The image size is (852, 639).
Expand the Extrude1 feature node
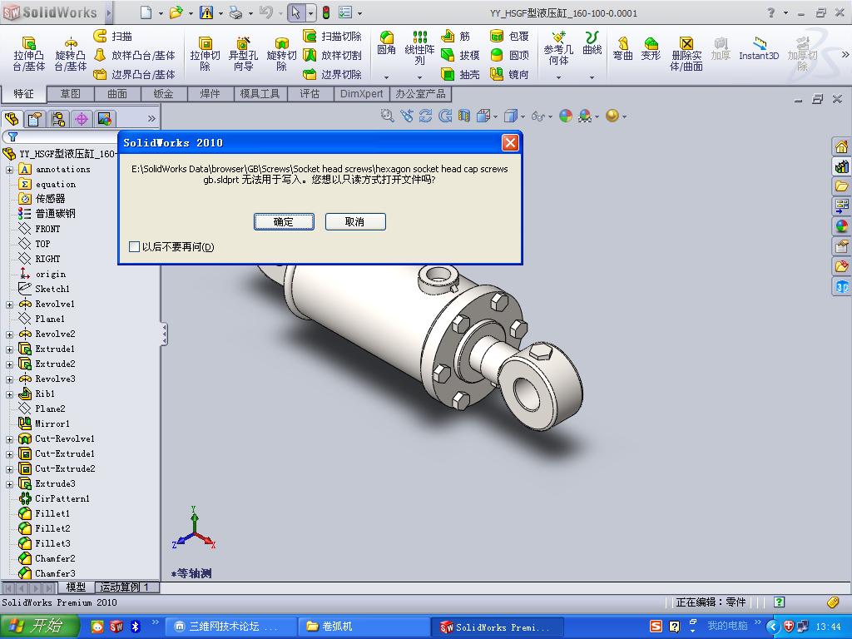pyautogui.click(x=10, y=349)
